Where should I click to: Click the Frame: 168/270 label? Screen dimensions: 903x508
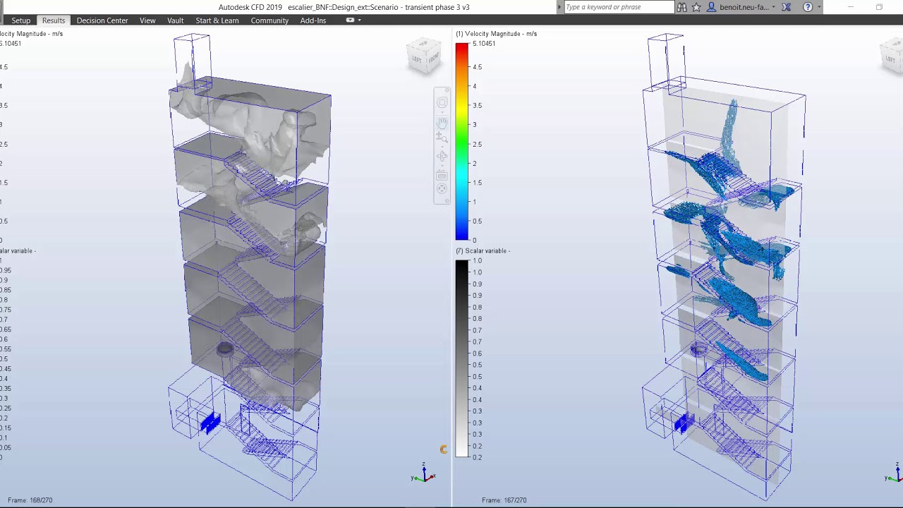[30, 500]
